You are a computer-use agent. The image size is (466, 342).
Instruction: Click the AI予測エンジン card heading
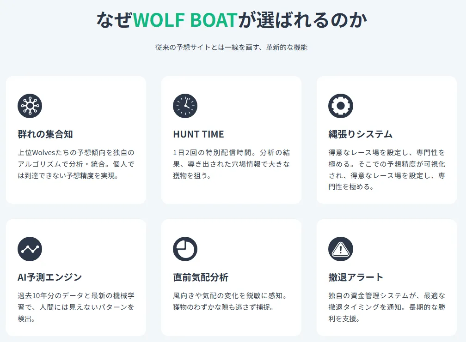(50, 277)
